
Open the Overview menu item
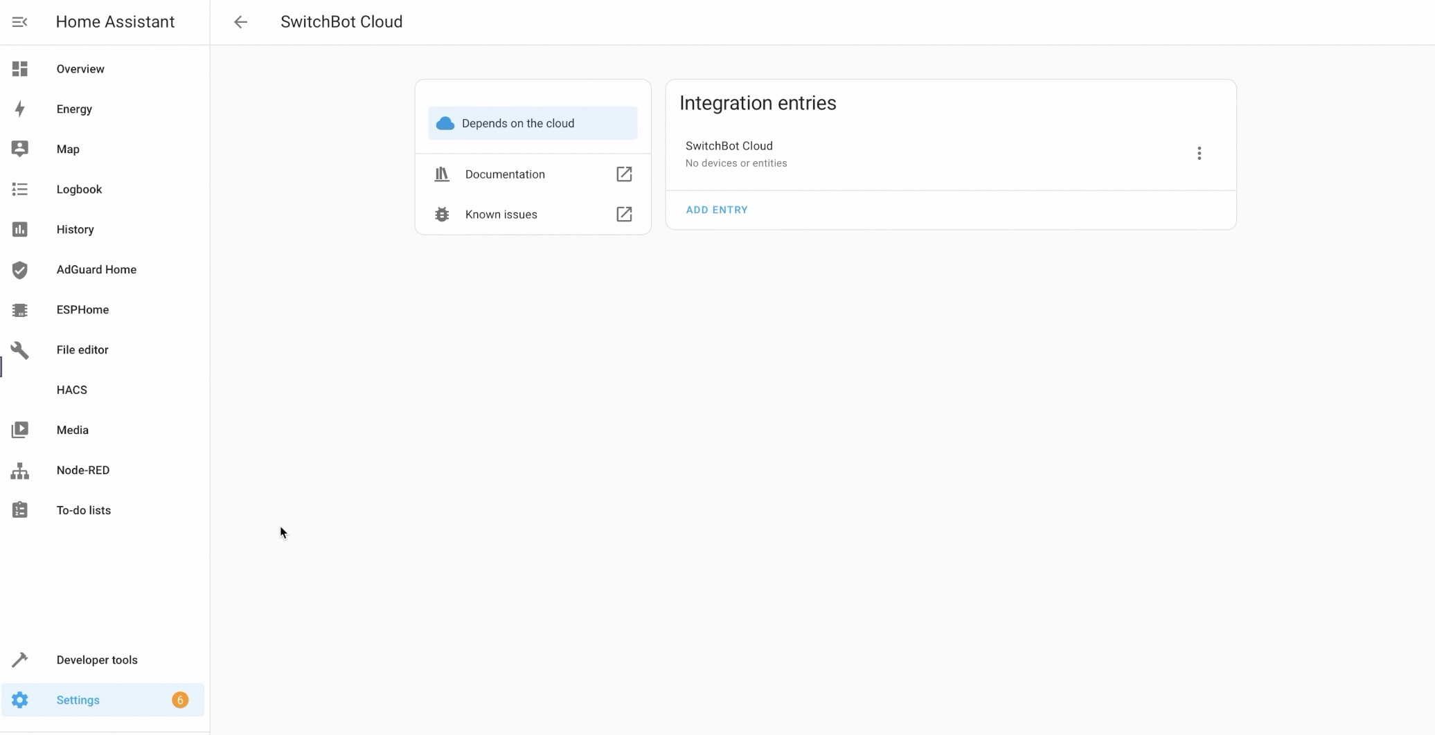coord(103,69)
